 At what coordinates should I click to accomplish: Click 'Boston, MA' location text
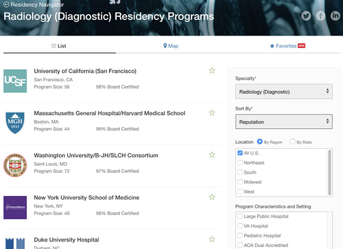tap(46, 122)
